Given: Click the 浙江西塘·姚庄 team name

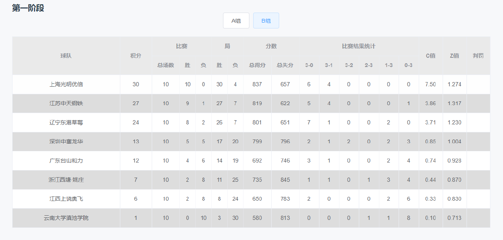Looking at the screenshot, I should [66, 180].
